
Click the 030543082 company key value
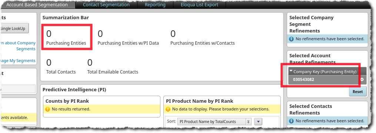coord(304,79)
